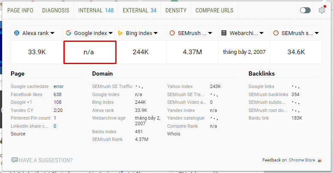Click the Yahoo index value 243K
The width and height of the screenshot is (333, 173).
tap(215, 86)
